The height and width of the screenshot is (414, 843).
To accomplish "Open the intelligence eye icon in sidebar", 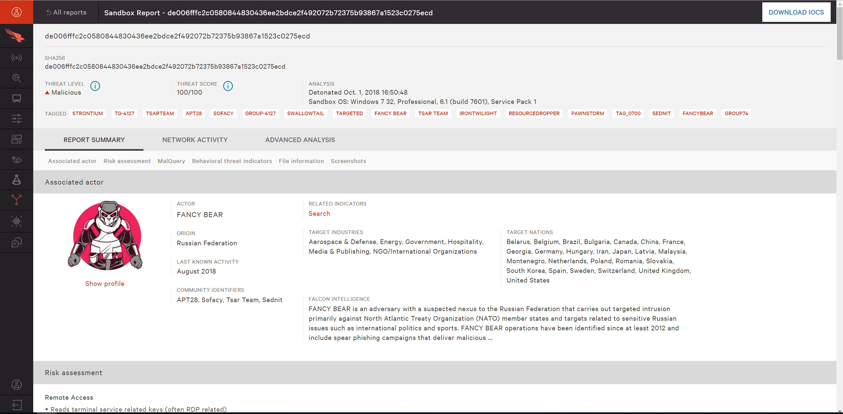I will tap(16, 160).
